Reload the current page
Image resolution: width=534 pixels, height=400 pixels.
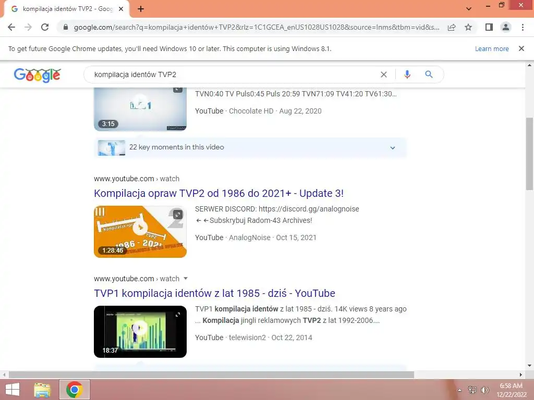45,27
